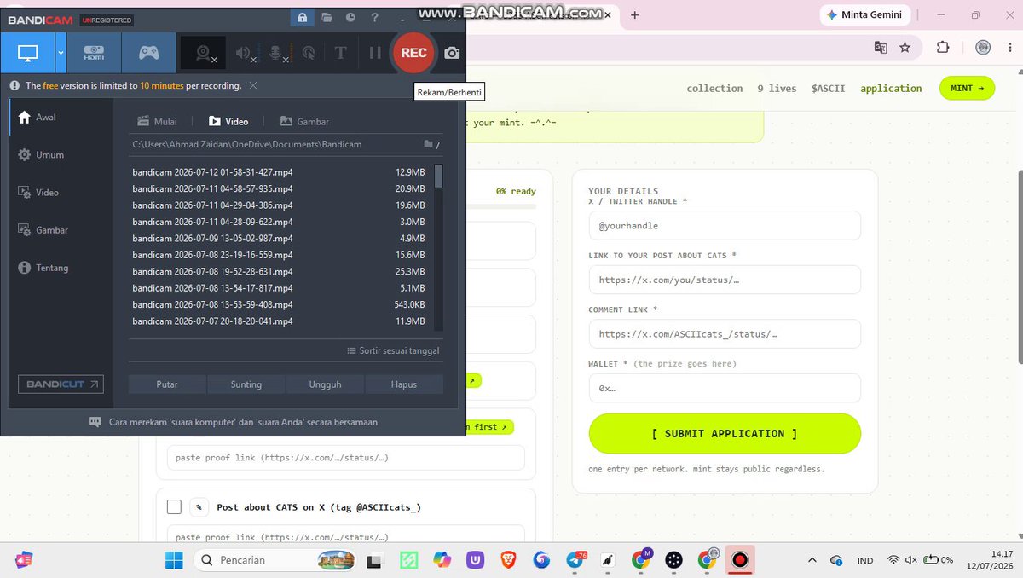The width and height of the screenshot is (1023, 578).
Task: Open the browser extensions puzzle icon
Action: pos(942,48)
